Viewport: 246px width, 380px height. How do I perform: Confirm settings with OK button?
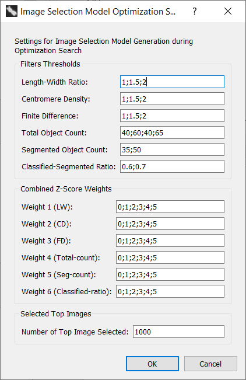[152, 364]
